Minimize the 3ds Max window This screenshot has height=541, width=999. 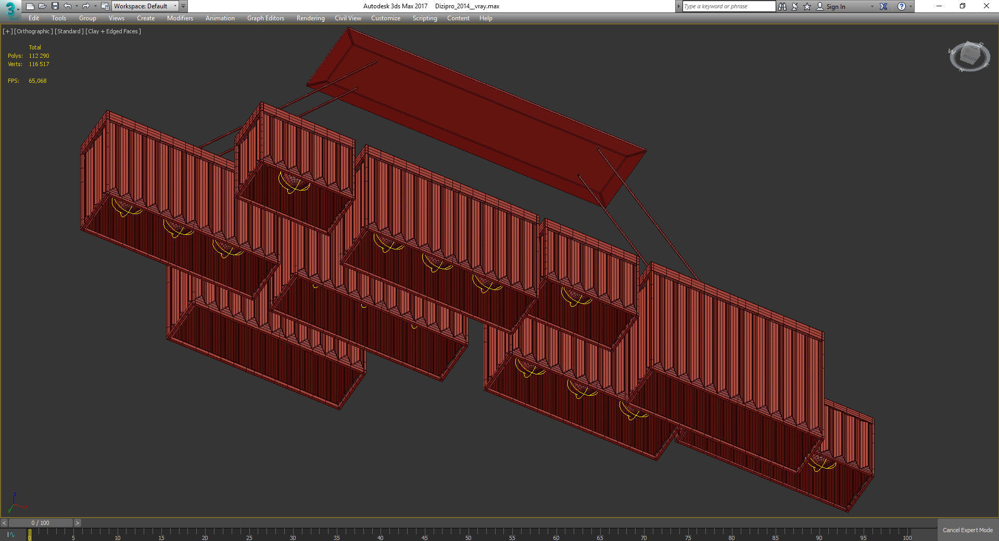point(939,6)
